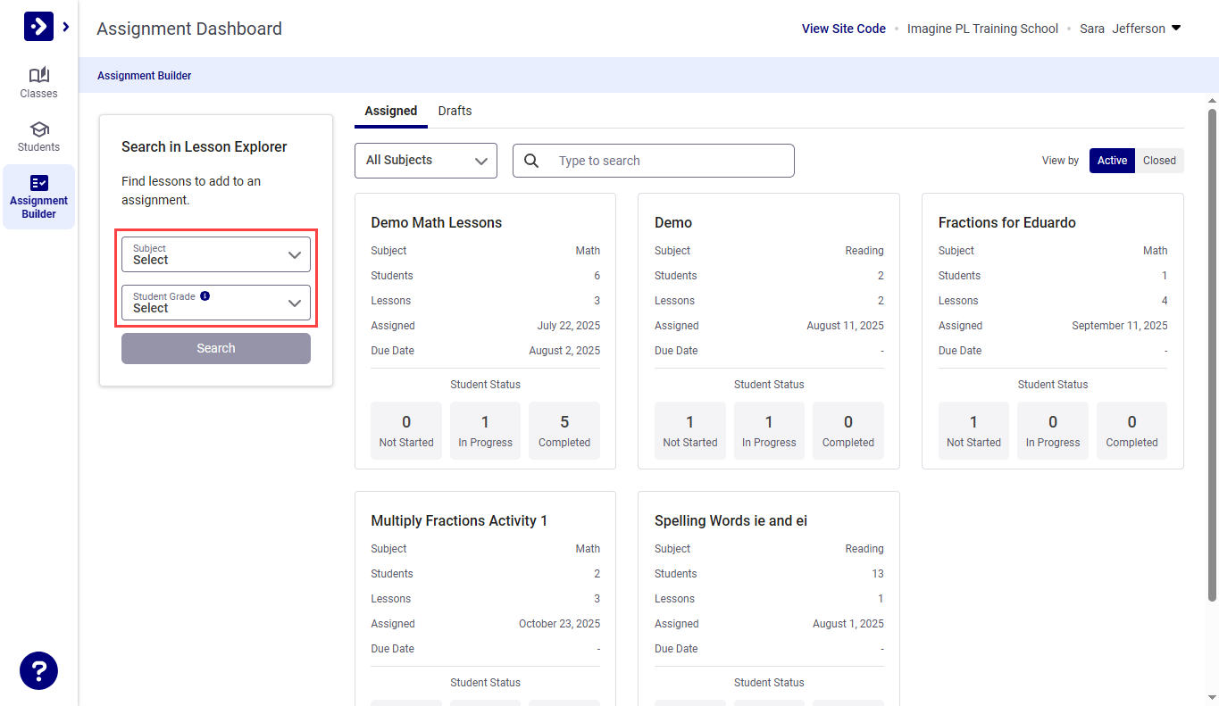
Task: Keep view on Active assignments
Action: click(x=1111, y=160)
